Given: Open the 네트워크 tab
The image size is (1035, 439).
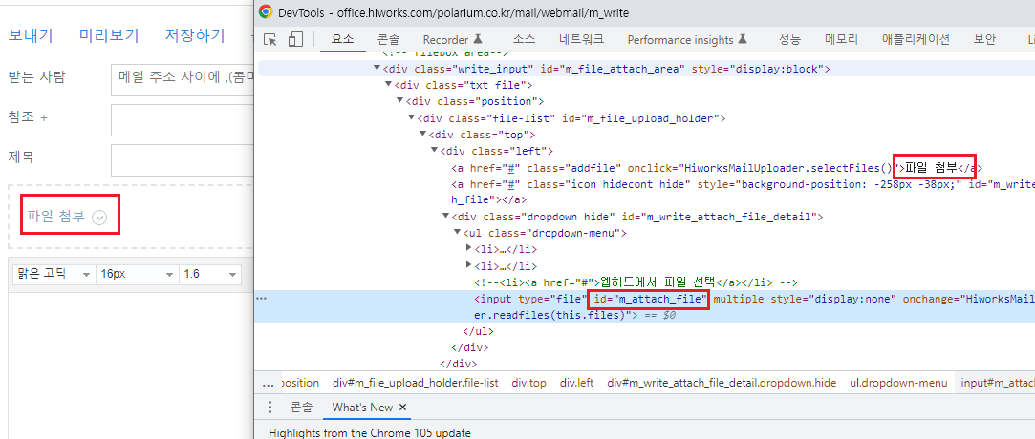Looking at the screenshot, I should pos(581,39).
